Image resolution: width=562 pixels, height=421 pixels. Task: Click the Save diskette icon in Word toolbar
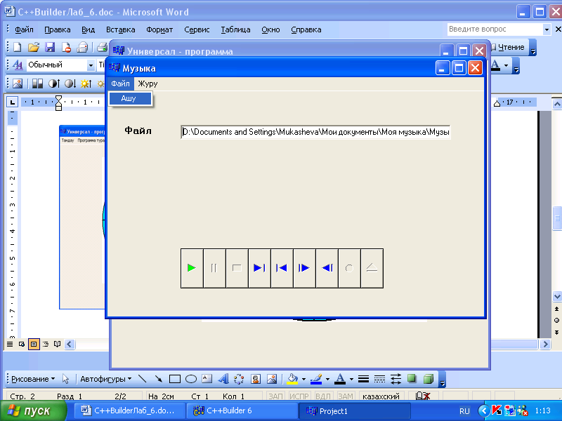tap(50, 47)
